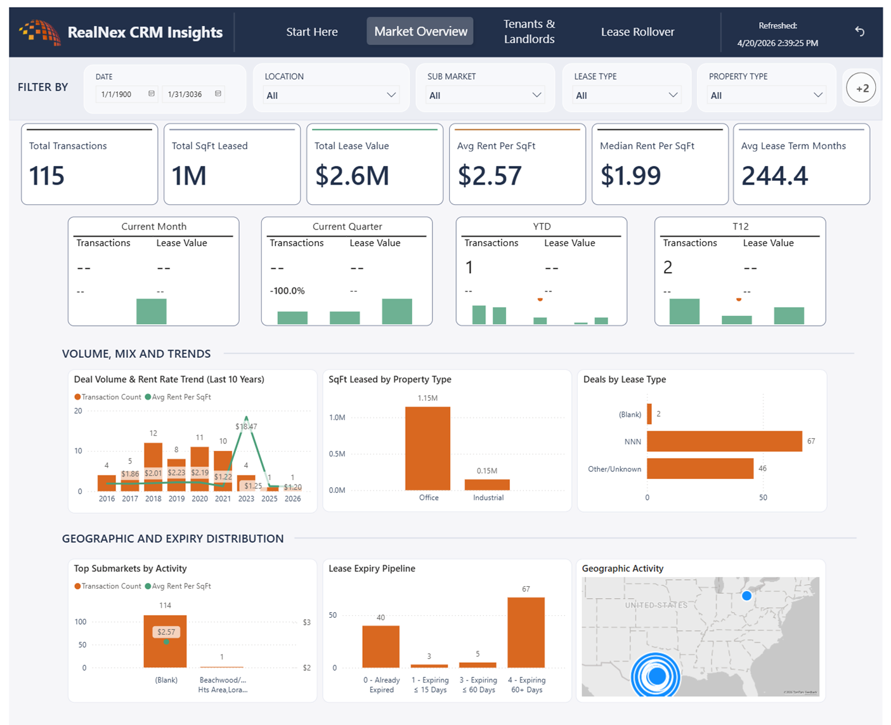Screen dimensions: 891x725
Task: Click the RealNex globe logo icon
Action: [40, 32]
